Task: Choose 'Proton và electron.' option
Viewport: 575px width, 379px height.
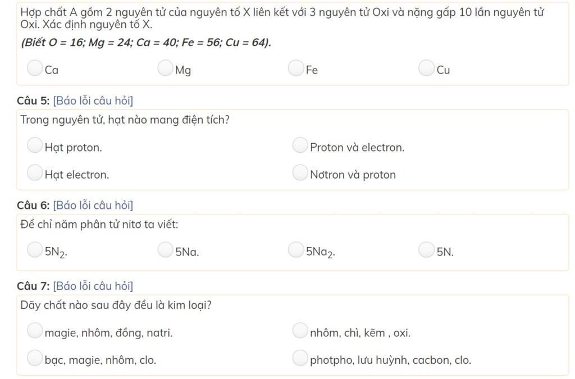Action: click(x=300, y=145)
